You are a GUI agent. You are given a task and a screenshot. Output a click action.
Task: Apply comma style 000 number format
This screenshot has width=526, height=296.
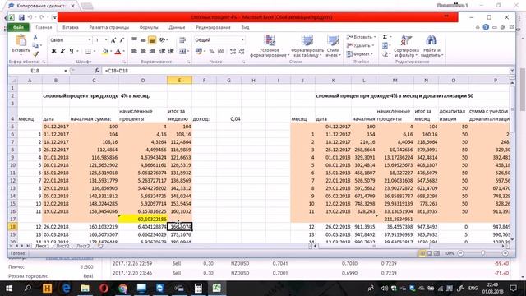[x=220, y=51]
